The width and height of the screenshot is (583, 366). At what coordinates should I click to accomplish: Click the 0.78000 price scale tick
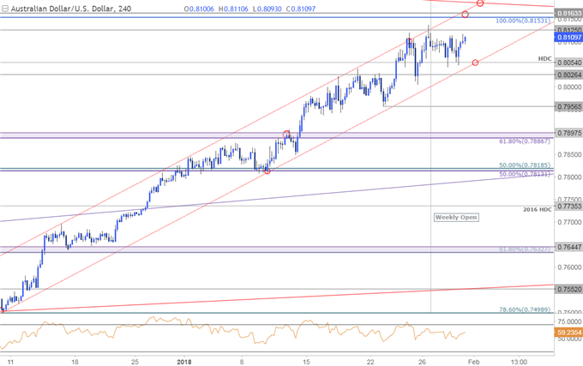(x=569, y=177)
